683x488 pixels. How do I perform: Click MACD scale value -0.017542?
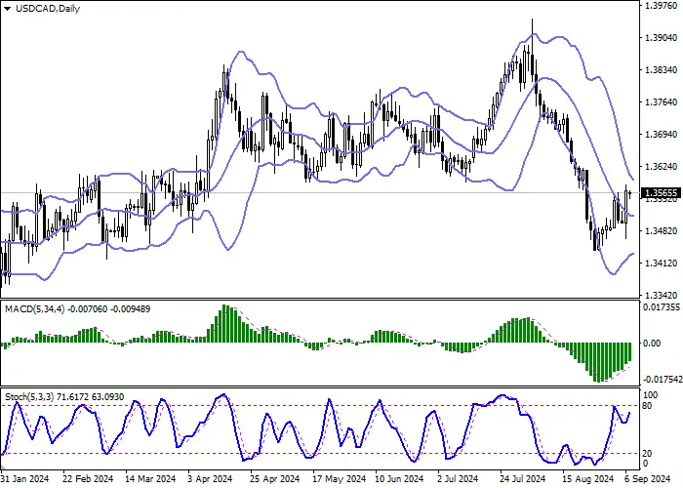pyautogui.click(x=662, y=380)
